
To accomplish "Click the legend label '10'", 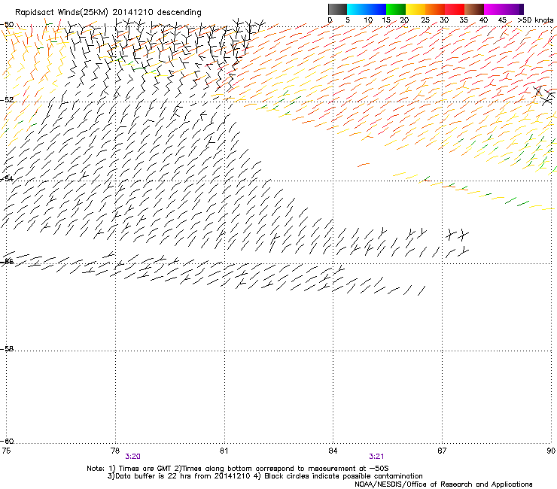I will pos(368,20).
